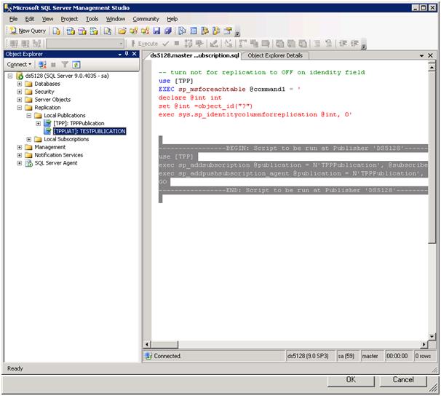Click the horizontal scrollbar thumb in editor
This screenshot has width=441, height=396.
pos(164,344)
